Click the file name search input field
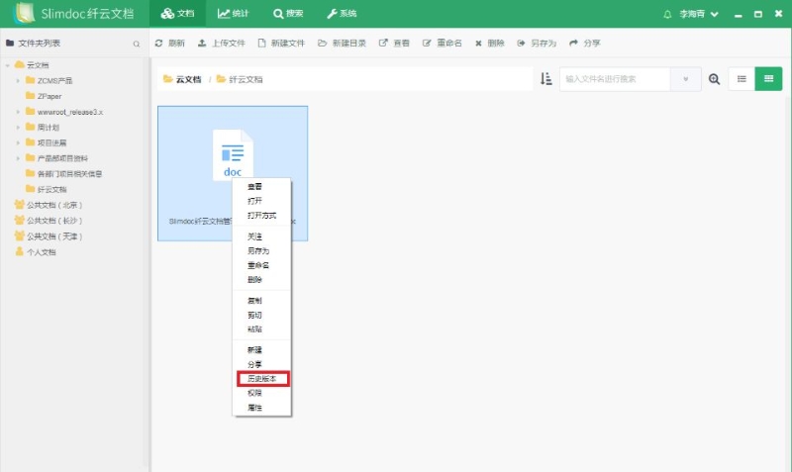Screen dimensions: 792x472 pos(614,79)
